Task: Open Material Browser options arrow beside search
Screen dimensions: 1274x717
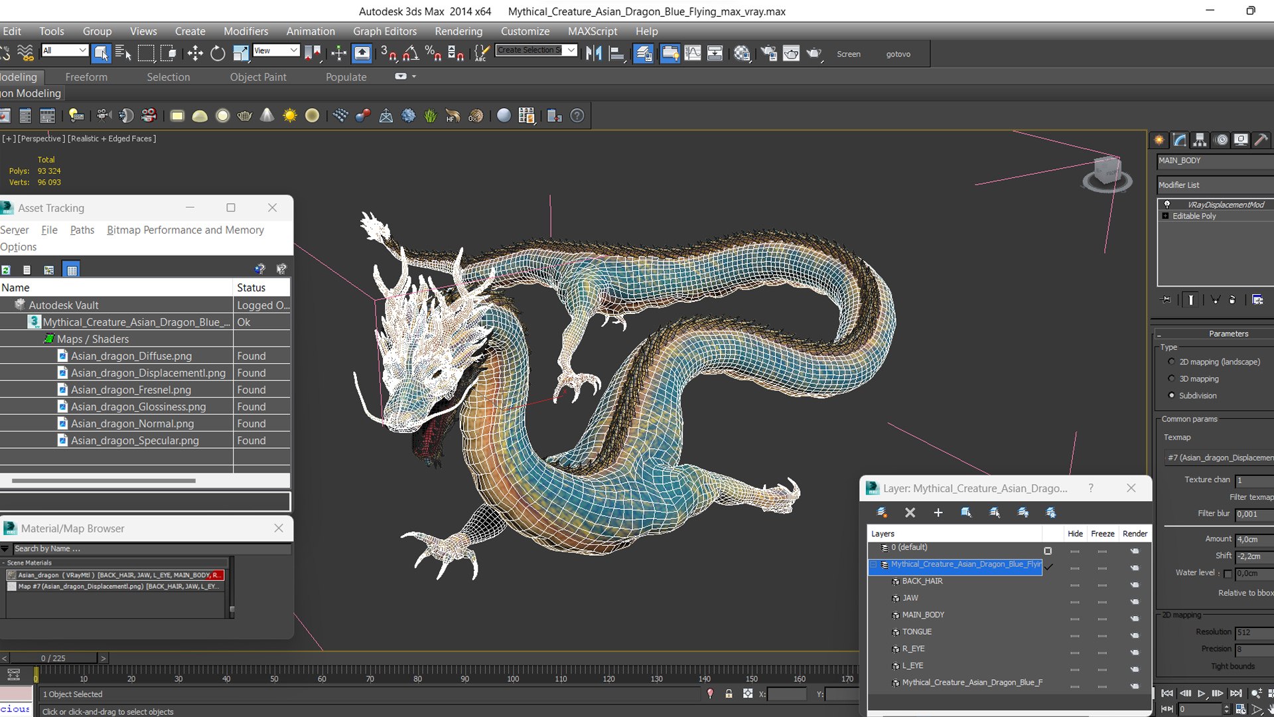Action: point(5,549)
